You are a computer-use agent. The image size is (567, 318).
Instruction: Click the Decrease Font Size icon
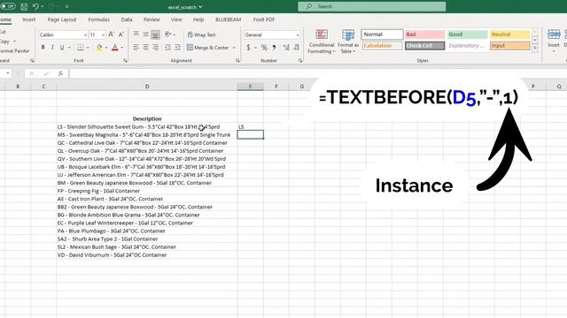click(x=121, y=34)
